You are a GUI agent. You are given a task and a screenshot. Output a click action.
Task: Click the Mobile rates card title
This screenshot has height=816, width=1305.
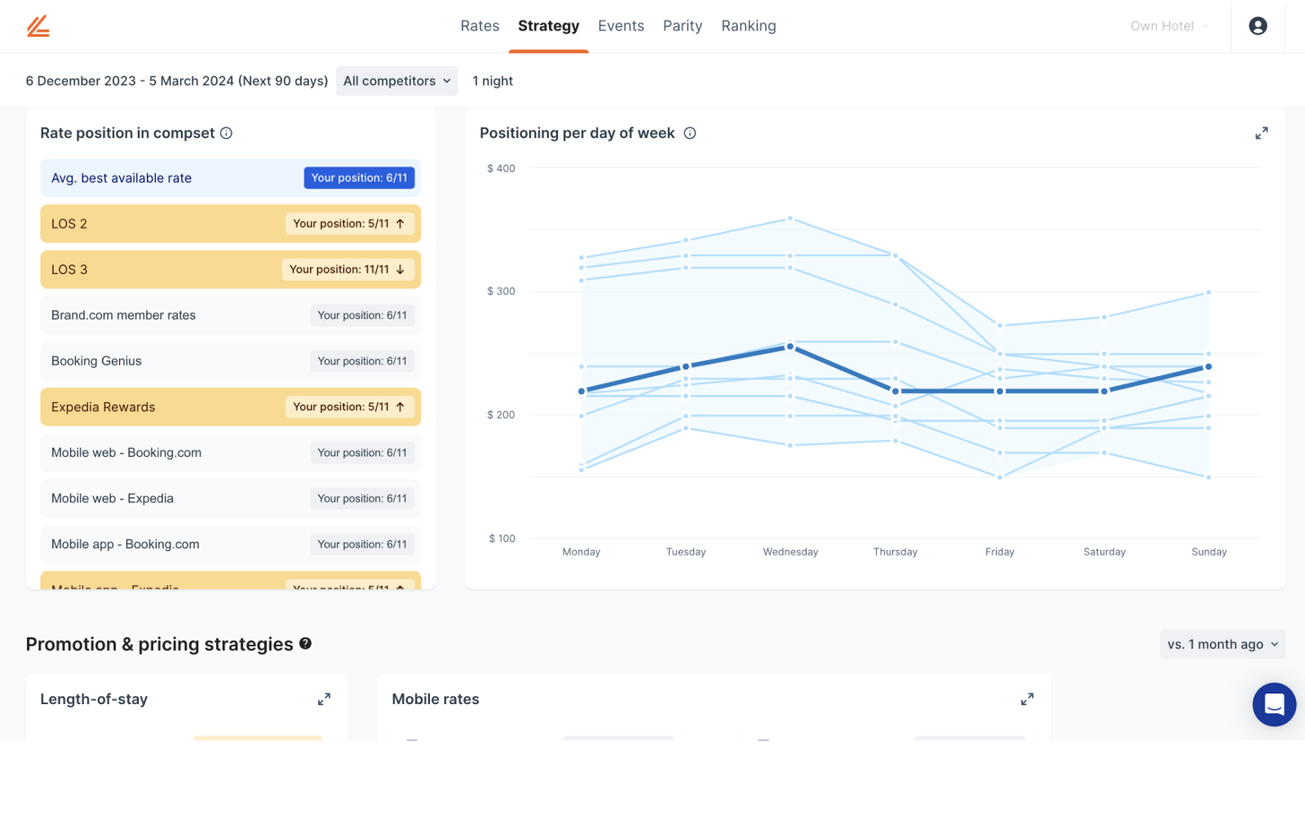click(435, 700)
